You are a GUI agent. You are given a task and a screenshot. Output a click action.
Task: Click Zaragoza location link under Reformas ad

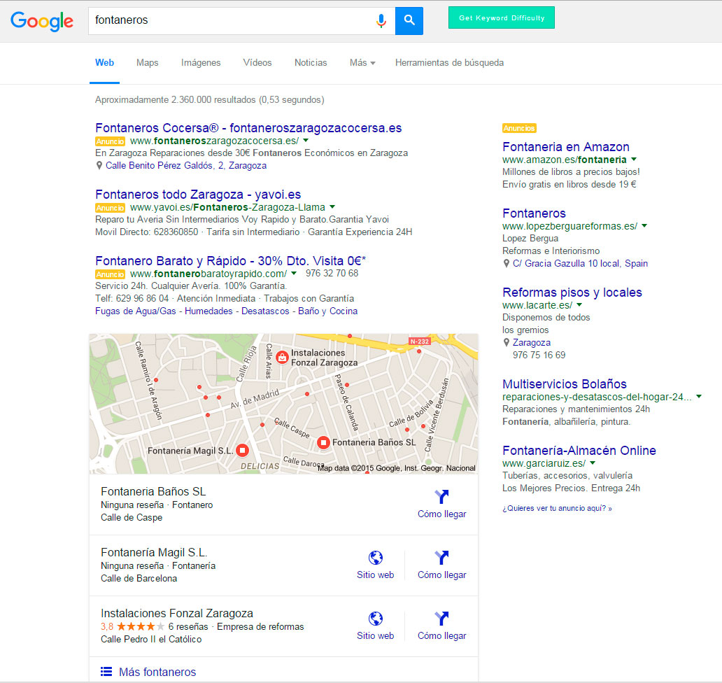(532, 343)
